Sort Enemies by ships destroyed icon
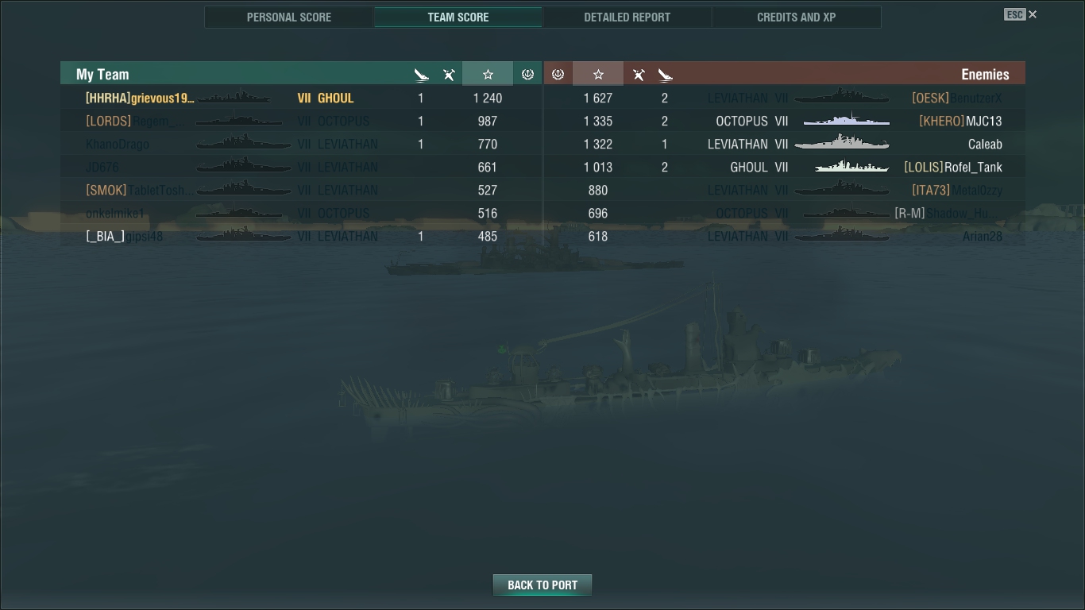This screenshot has width=1085, height=610. tap(666, 75)
